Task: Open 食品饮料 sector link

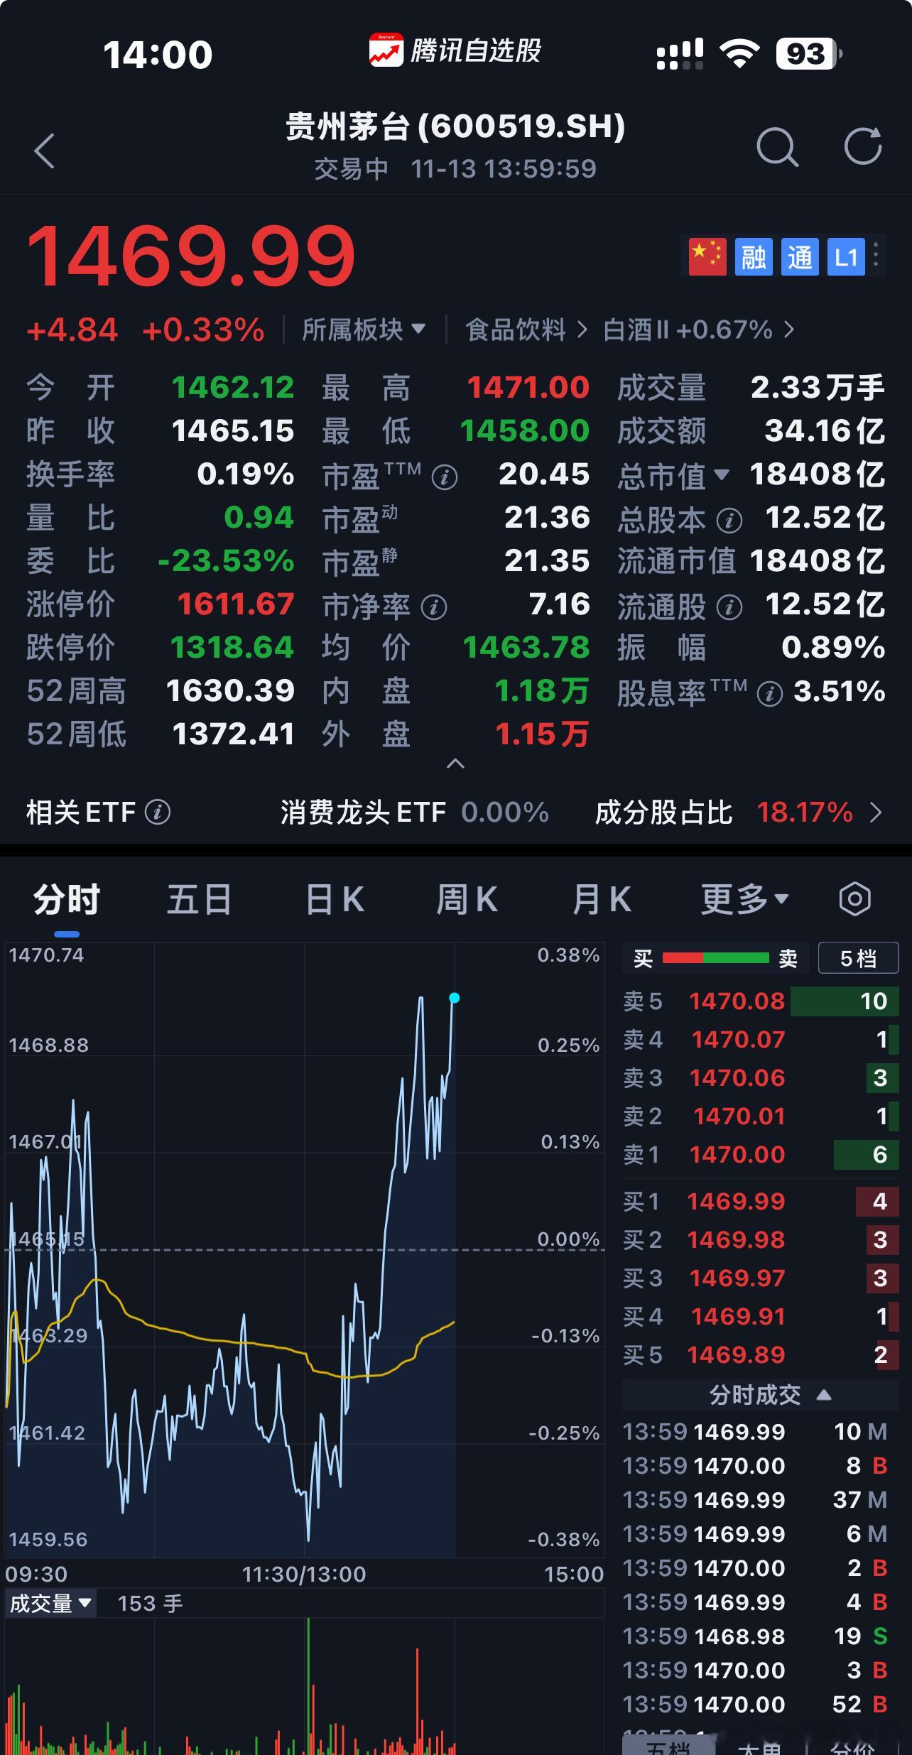Action: point(526,330)
